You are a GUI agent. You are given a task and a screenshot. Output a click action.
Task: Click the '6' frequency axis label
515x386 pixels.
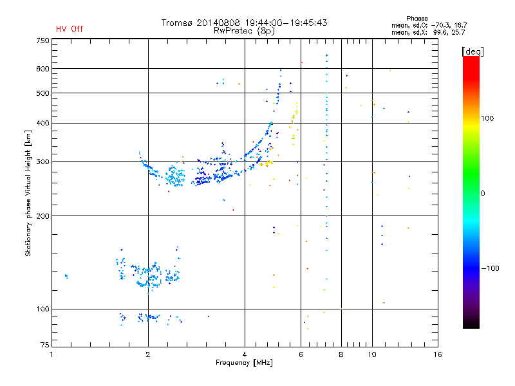[301, 354]
